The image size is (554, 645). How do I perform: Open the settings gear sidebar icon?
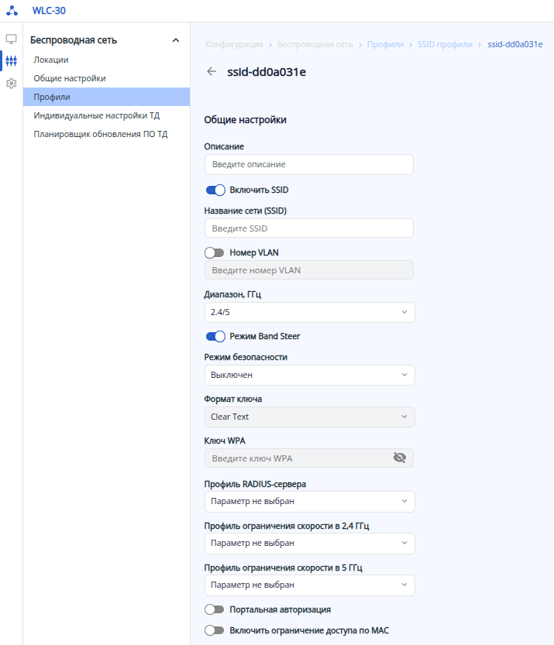point(11,83)
